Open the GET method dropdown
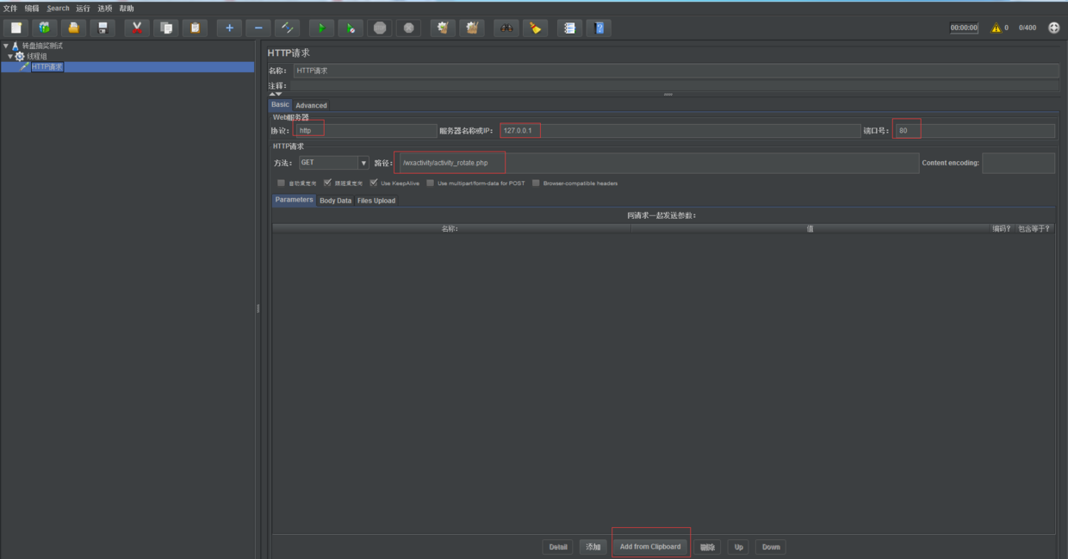Screen dimensions: 1068x559 363,163
